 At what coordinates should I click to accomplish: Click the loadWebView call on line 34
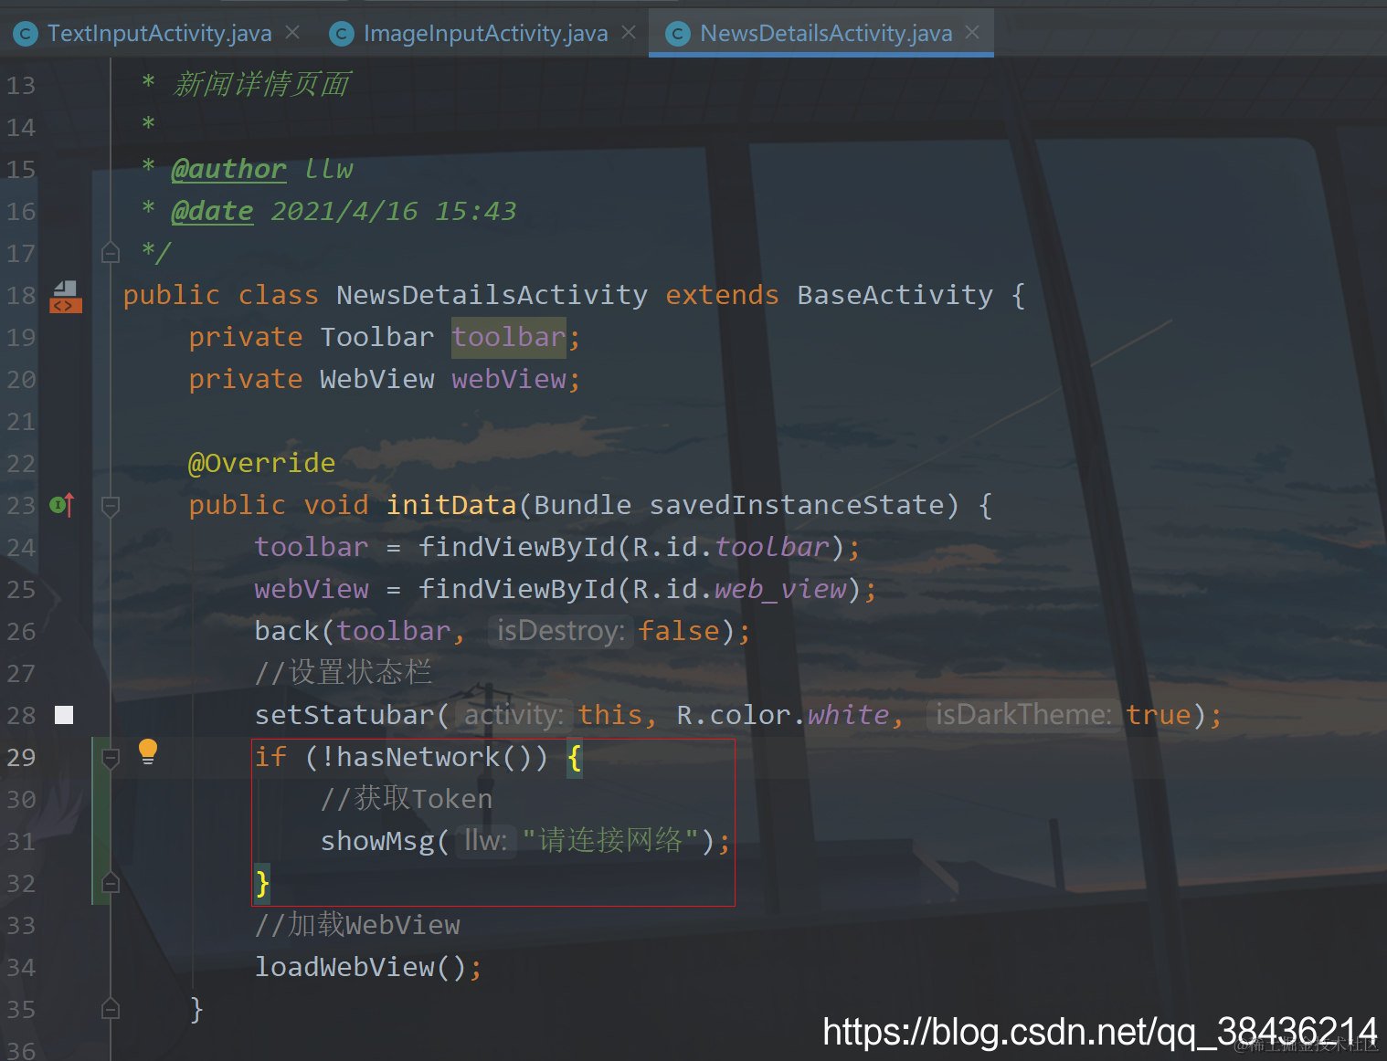click(344, 967)
